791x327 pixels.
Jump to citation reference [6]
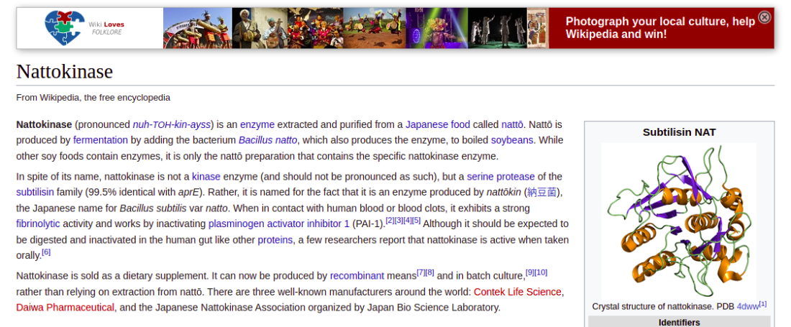[46, 252]
